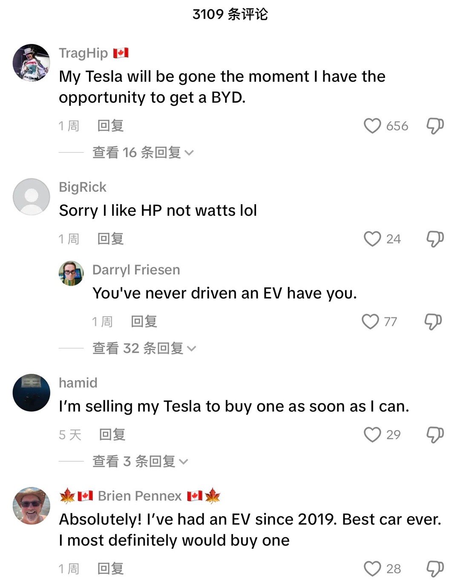
Task: Dislike Darryl Friesen's EV reply
Action: [433, 321]
